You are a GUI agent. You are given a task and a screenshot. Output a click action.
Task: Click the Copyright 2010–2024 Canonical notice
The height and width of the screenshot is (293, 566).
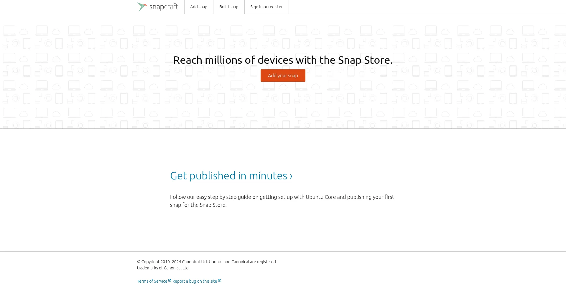click(x=206, y=262)
